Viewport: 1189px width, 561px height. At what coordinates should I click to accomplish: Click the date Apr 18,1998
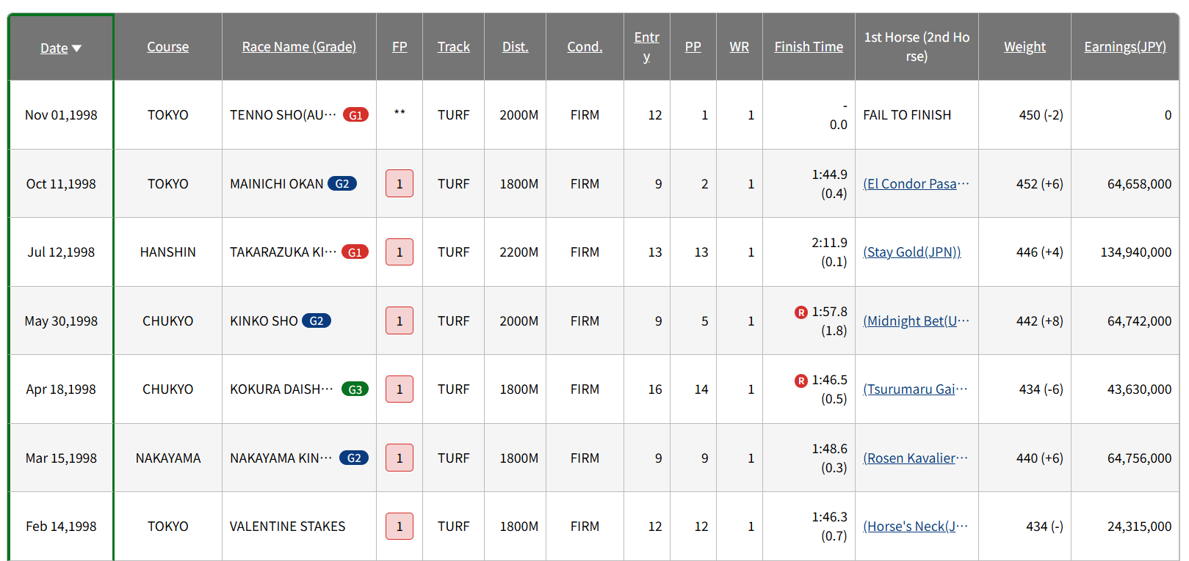[61, 389]
